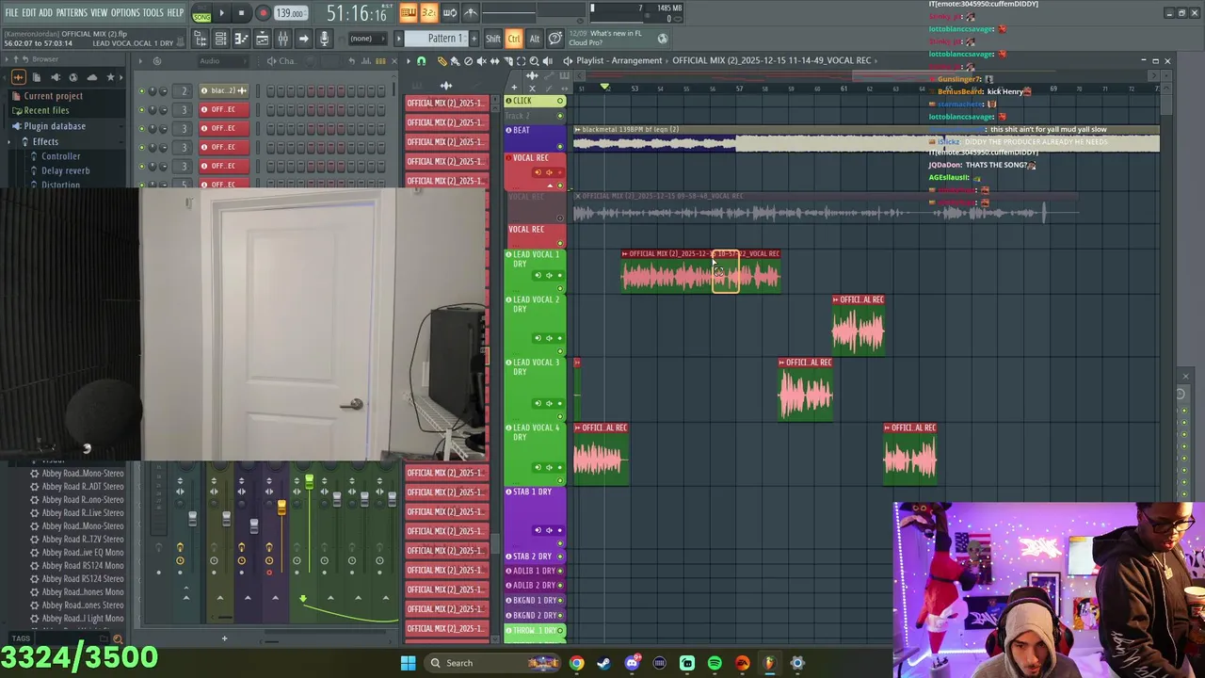The image size is (1205, 678).
Task: Click the microphone icon in main toolbar
Action: pyautogui.click(x=324, y=39)
